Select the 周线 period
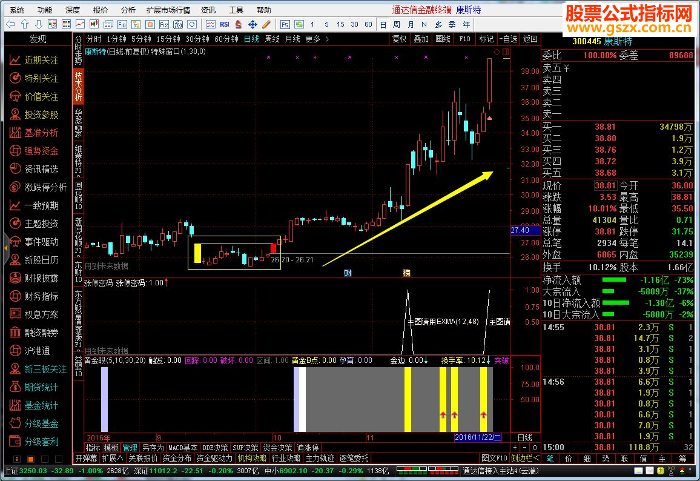Screen dimensions: 700x481 tap(272, 39)
